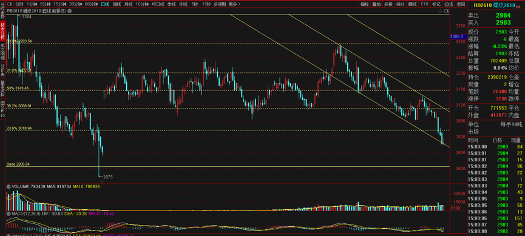Select the 季线 quarterly chart tab
525x236 pixels.
(x=171, y=4)
